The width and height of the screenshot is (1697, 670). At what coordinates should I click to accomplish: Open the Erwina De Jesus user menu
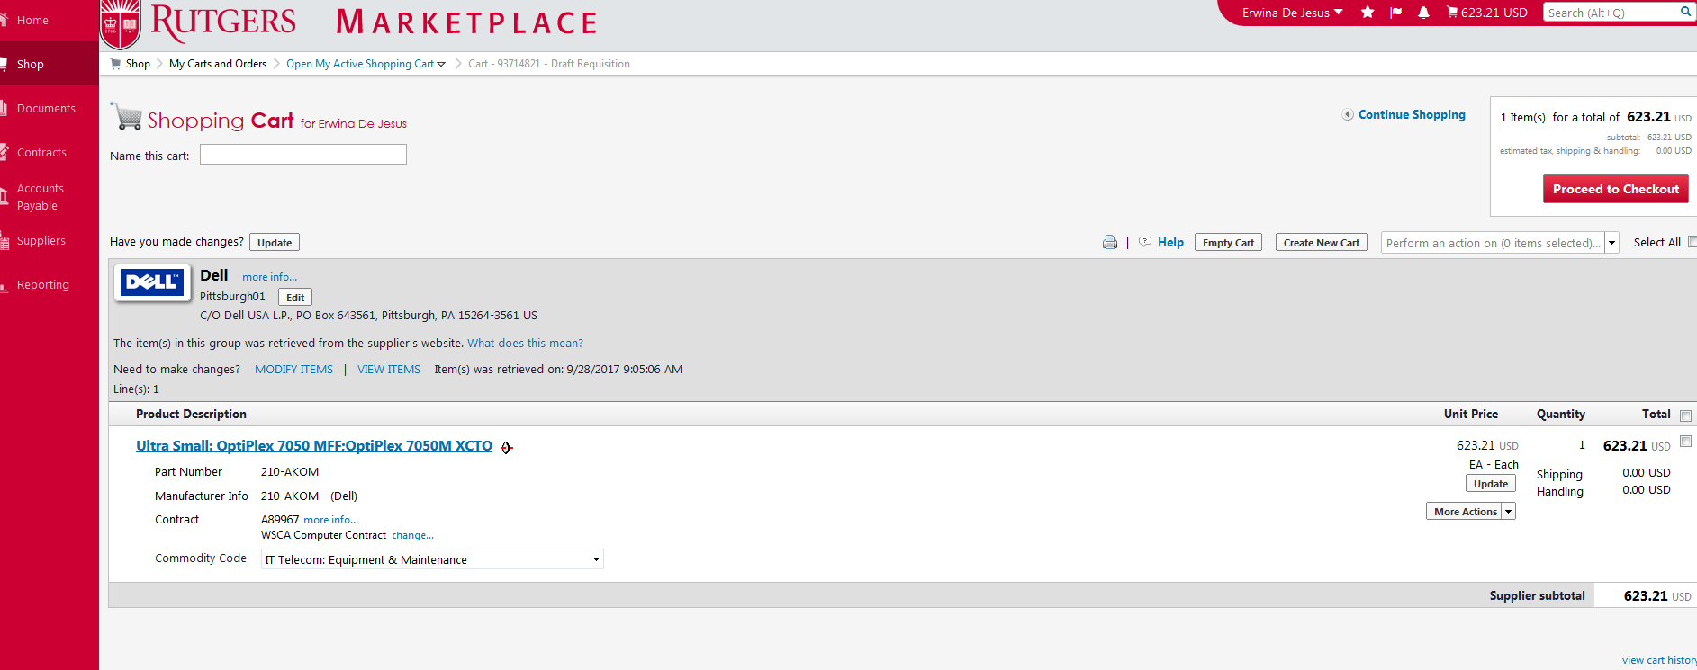coord(1292,13)
